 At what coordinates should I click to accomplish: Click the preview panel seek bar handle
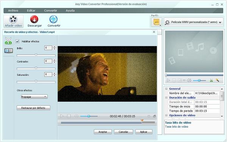tap(166, 75)
